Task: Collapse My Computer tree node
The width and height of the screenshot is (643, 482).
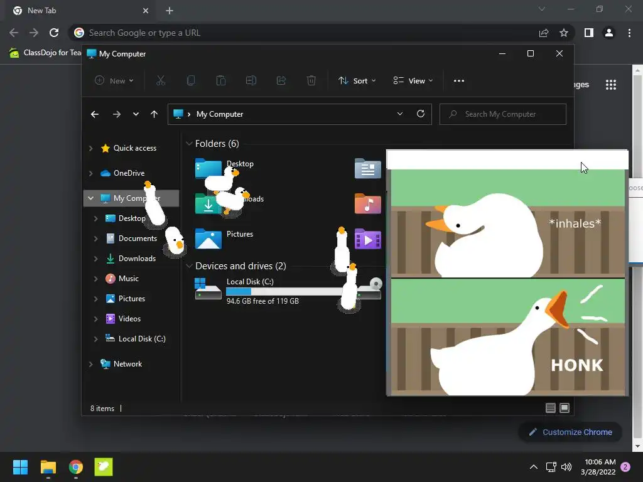Action: coord(90,198)
